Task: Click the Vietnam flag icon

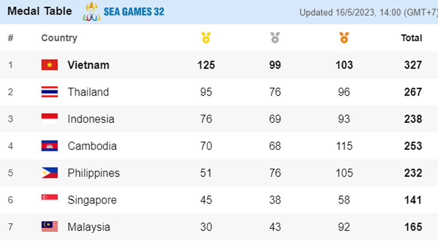Action: pos(50,65)
